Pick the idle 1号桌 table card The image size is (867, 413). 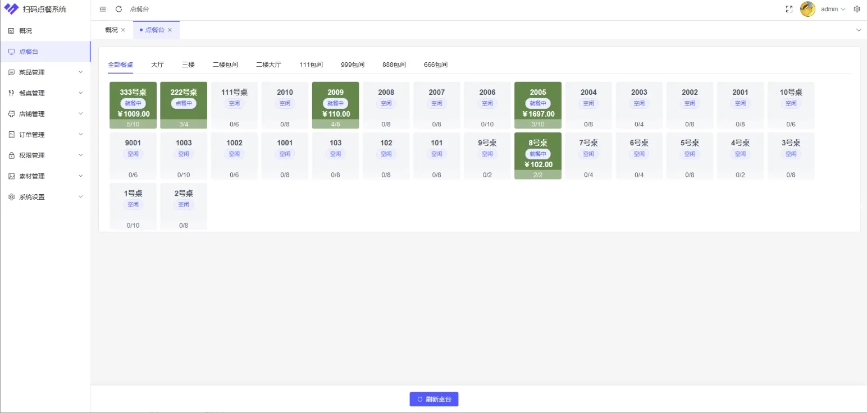pos(133,206)
